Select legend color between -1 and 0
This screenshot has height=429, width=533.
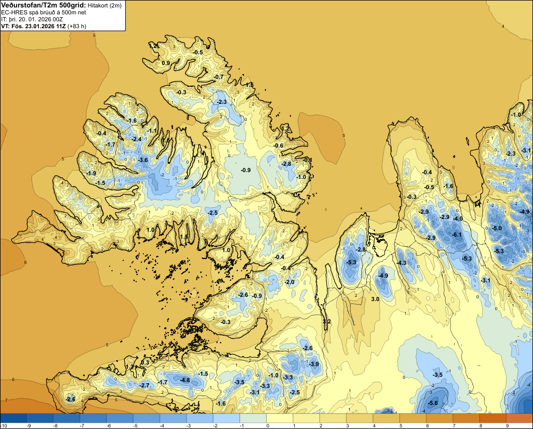253,418
